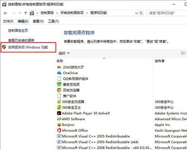Screen dimensions: 187x150
Task: Expand the address bar history dropdown
Action: (x=137, y=13)
